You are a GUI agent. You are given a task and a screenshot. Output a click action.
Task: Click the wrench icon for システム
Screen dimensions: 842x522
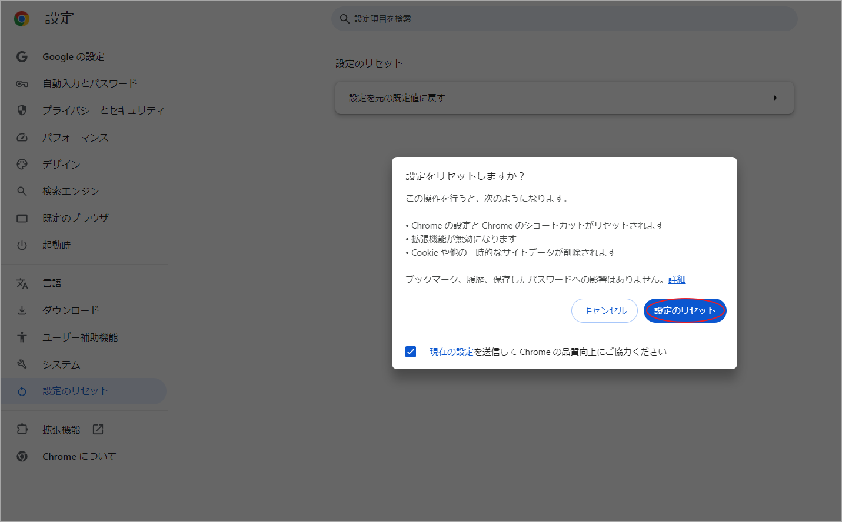click(22, 364)
